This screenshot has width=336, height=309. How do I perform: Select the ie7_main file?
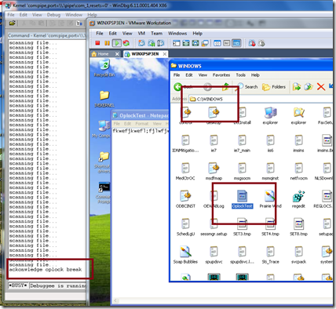click(242, 144)
